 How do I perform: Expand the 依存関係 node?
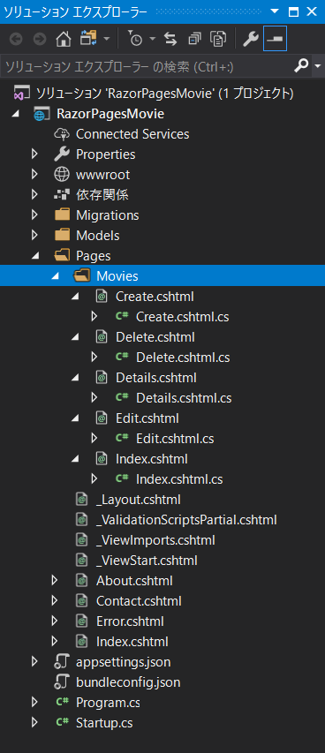(x=34, y=194)
